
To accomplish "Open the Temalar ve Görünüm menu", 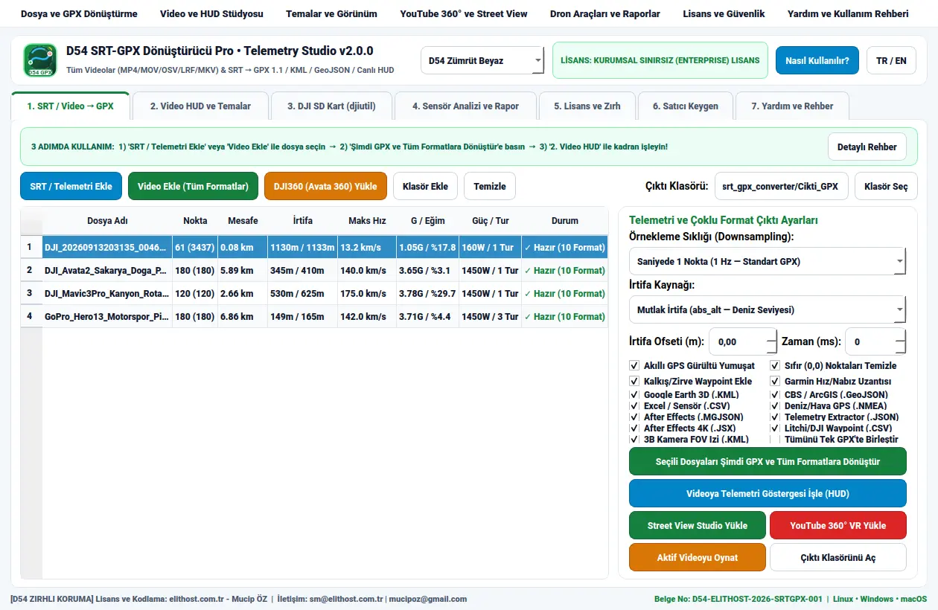I will tap(331, 14).
